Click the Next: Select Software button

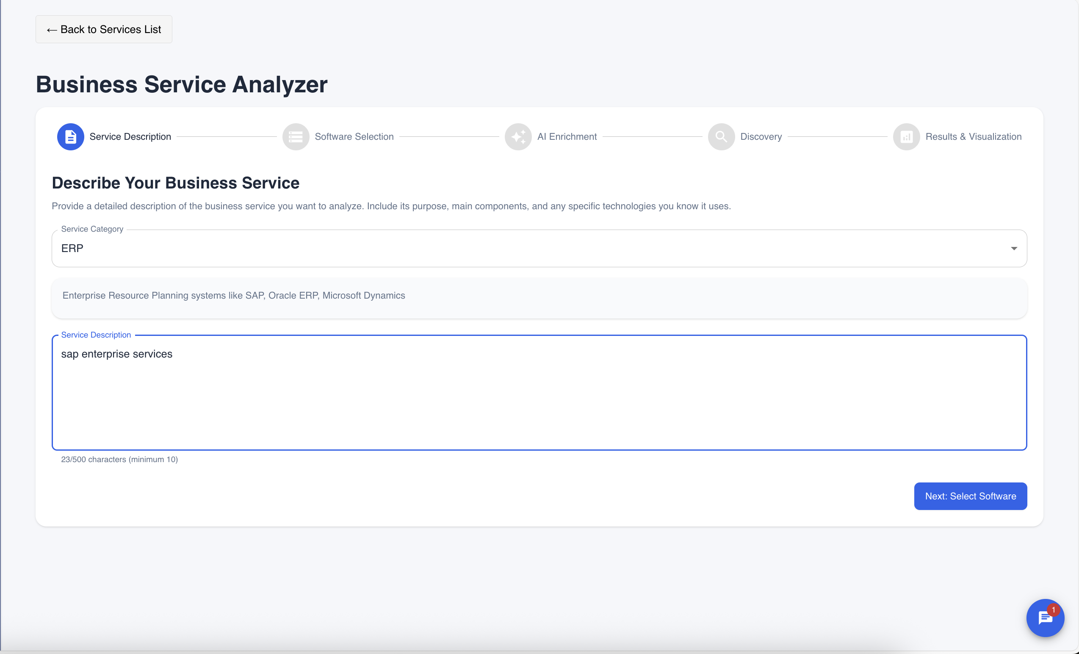(x=971, y=496)
